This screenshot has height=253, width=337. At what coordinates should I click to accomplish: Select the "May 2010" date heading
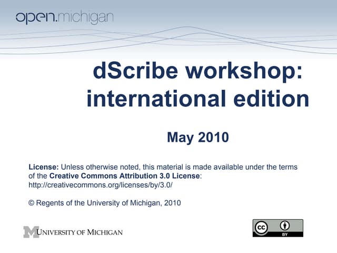(x=197, y=138)
